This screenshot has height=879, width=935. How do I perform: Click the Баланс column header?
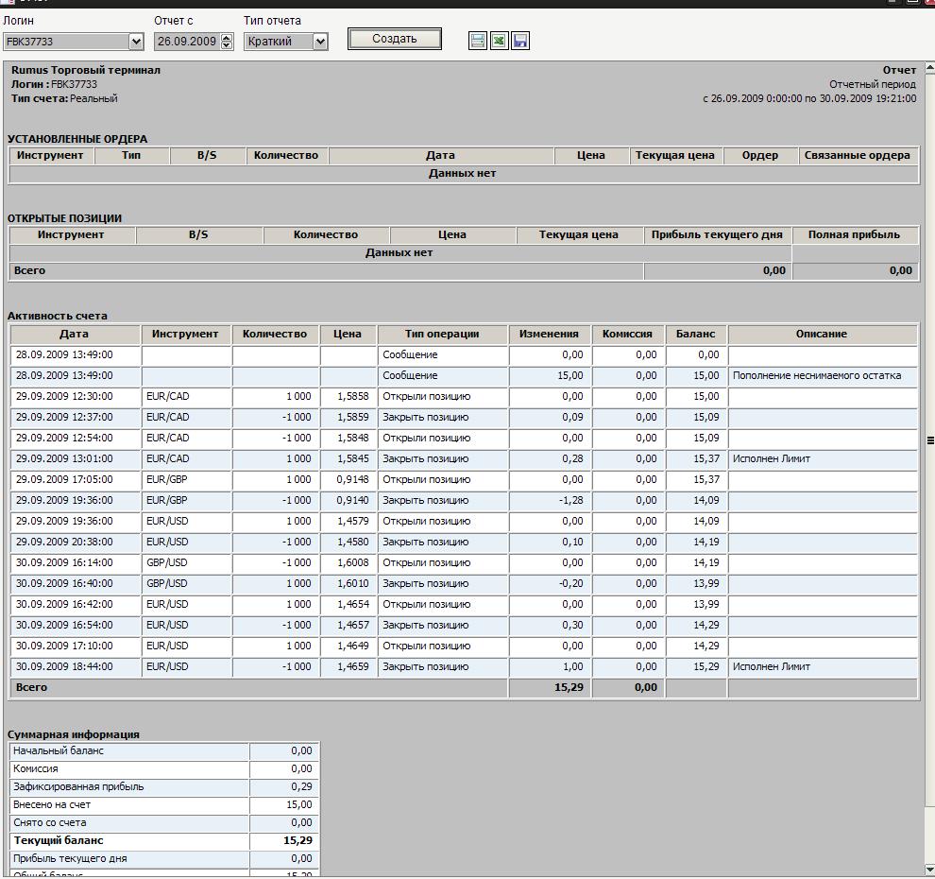coord(695,335)
